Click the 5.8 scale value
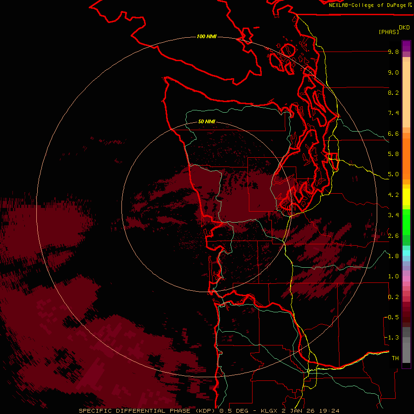This screenshot has width=414, height=414. click(x=393, y=154)
